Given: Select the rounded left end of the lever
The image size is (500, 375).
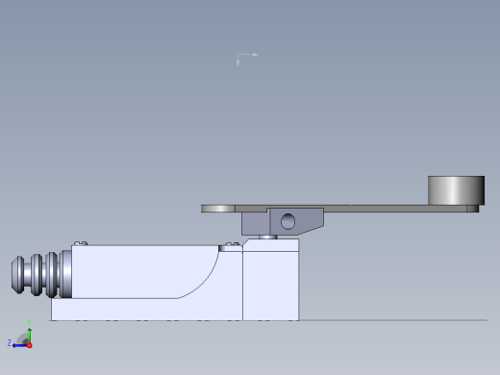Looking at the screenshot, I should click(217, 209).
